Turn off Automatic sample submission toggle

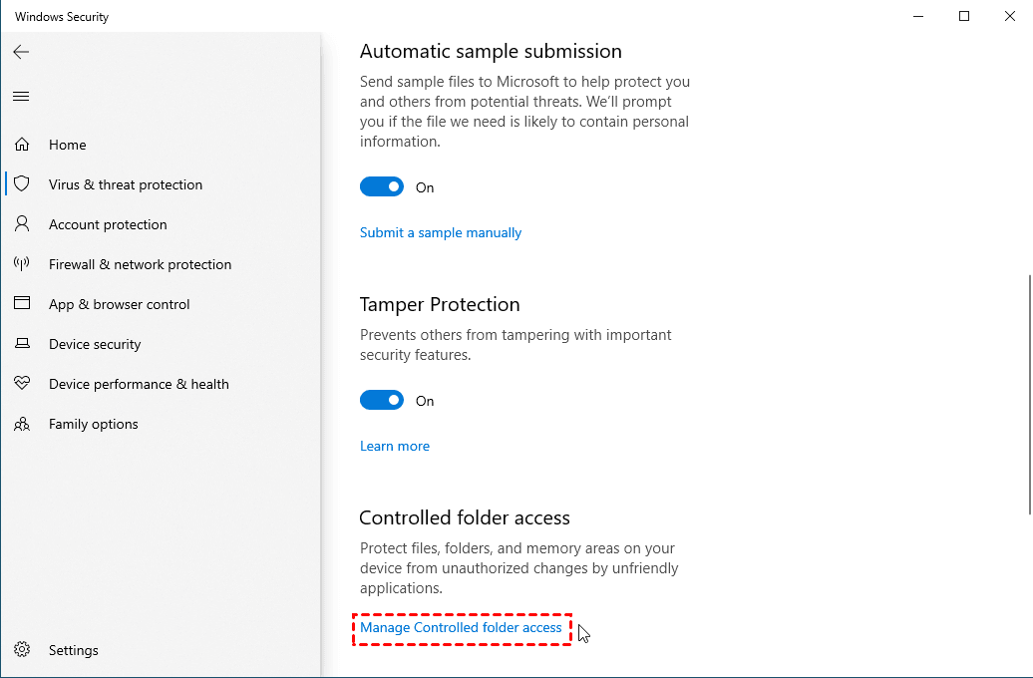point(382,187)
